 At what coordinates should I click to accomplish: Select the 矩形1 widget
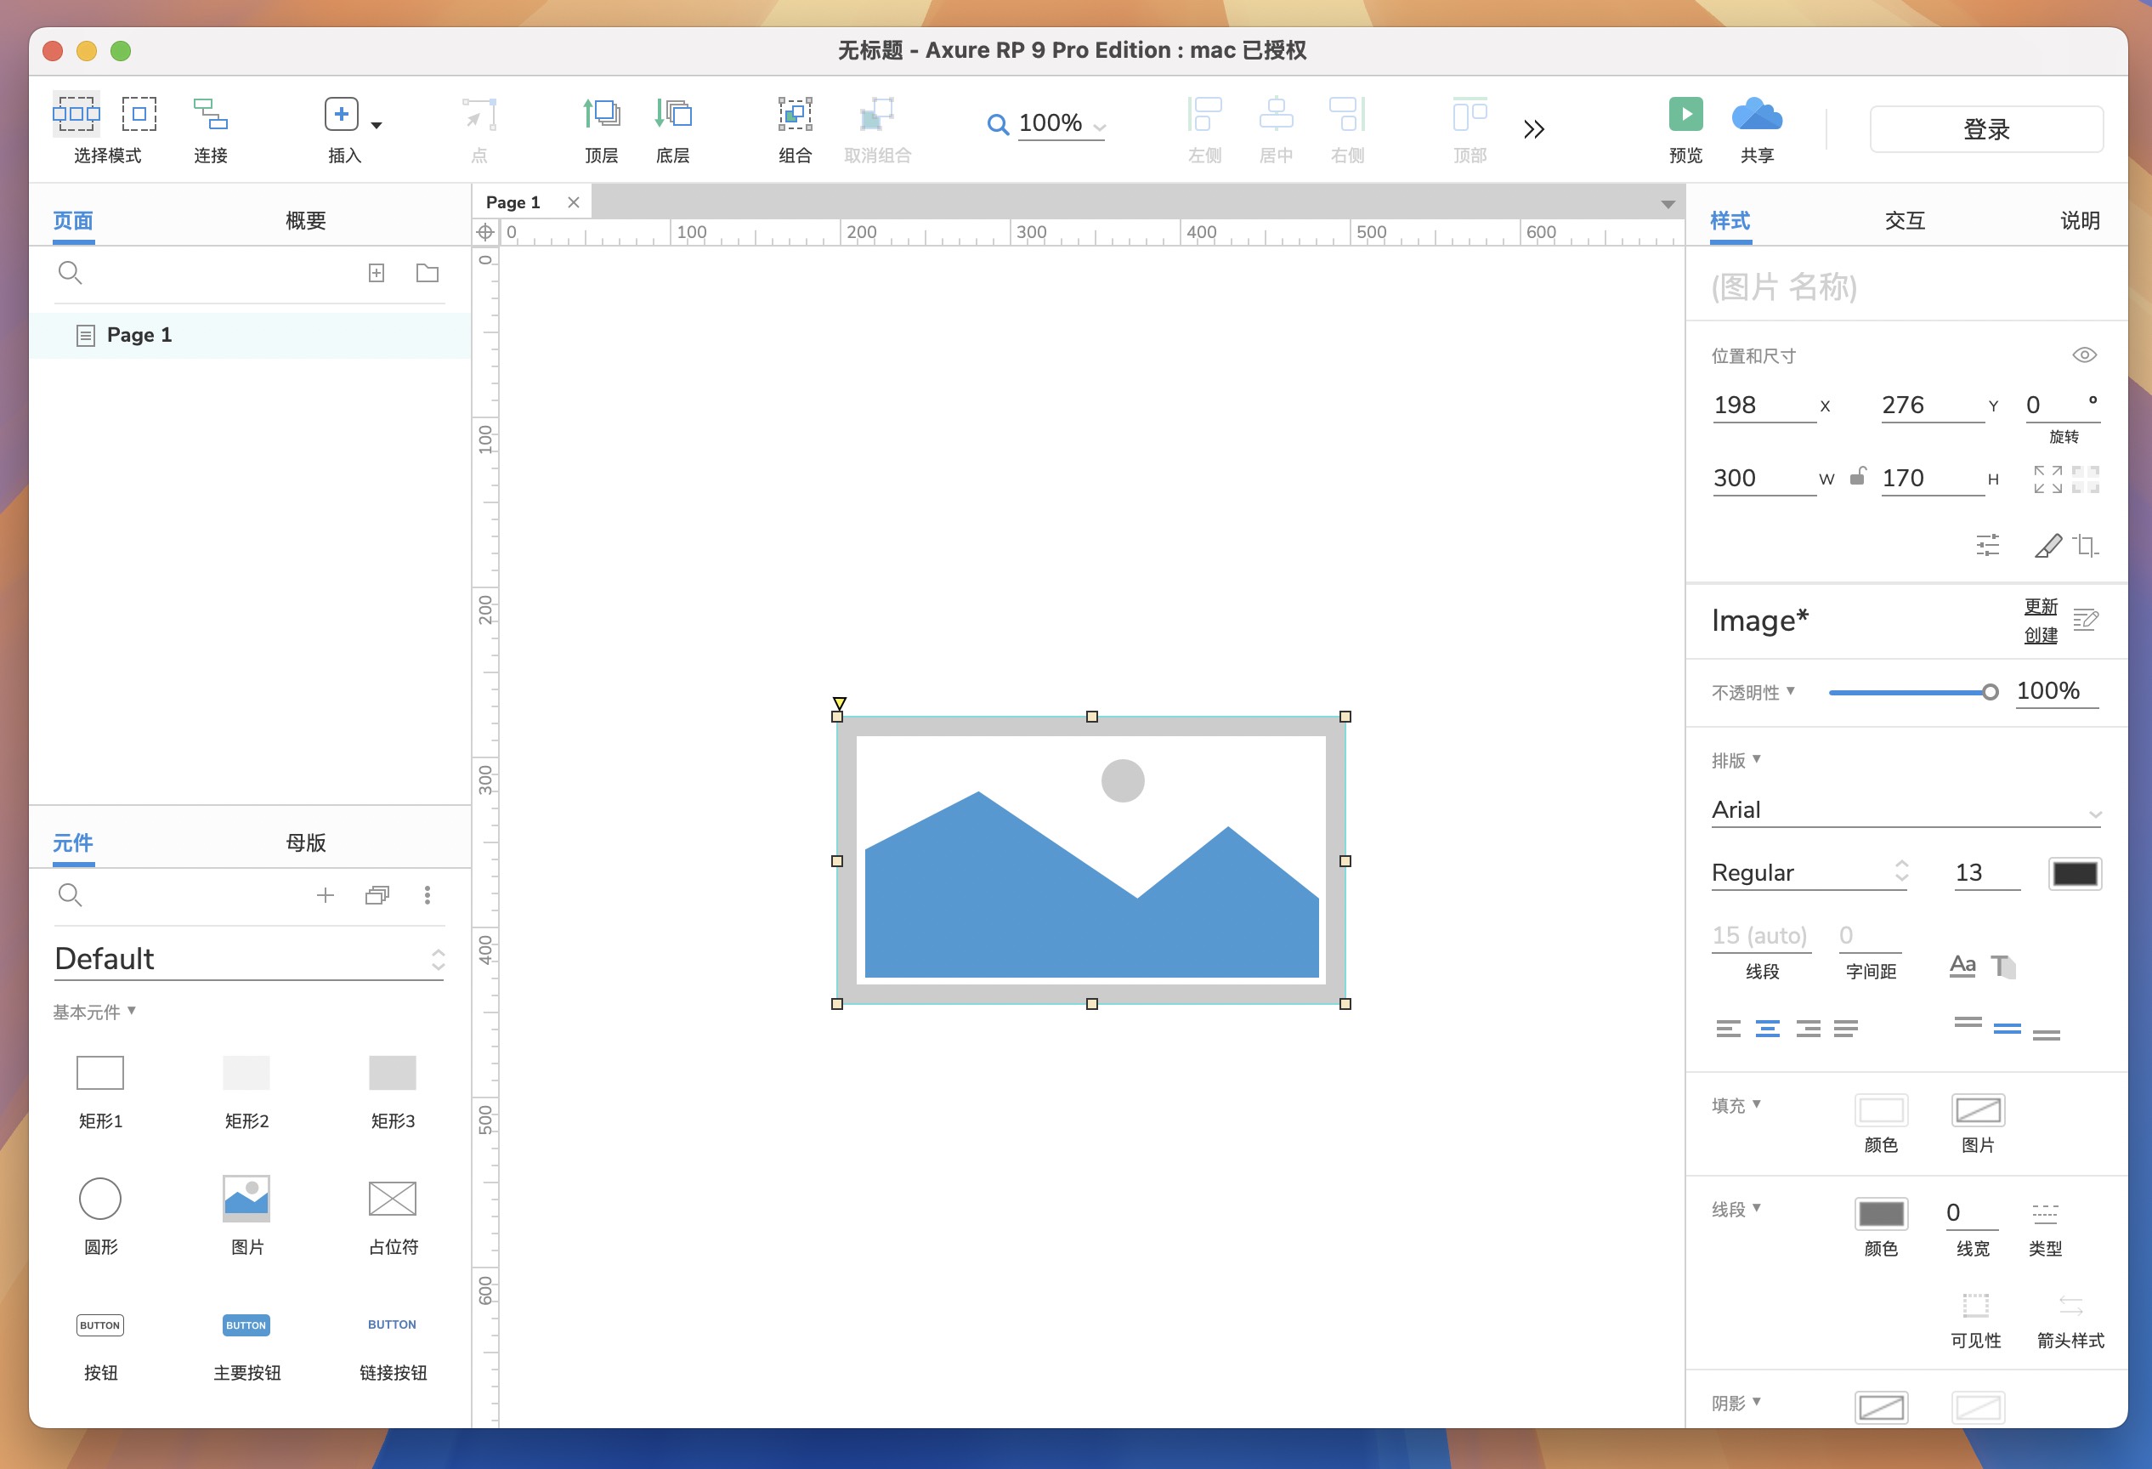[100, 1073]
